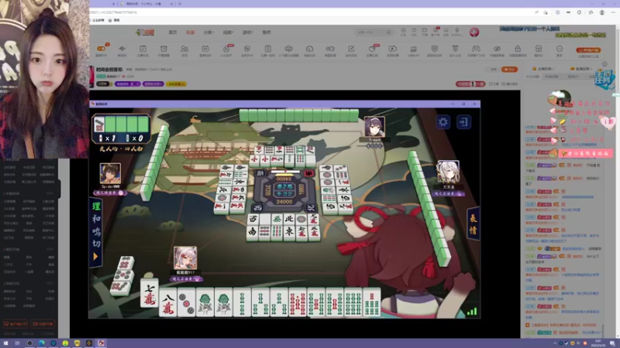Check the green signal strength bars
620x348 pixels.
472,312
